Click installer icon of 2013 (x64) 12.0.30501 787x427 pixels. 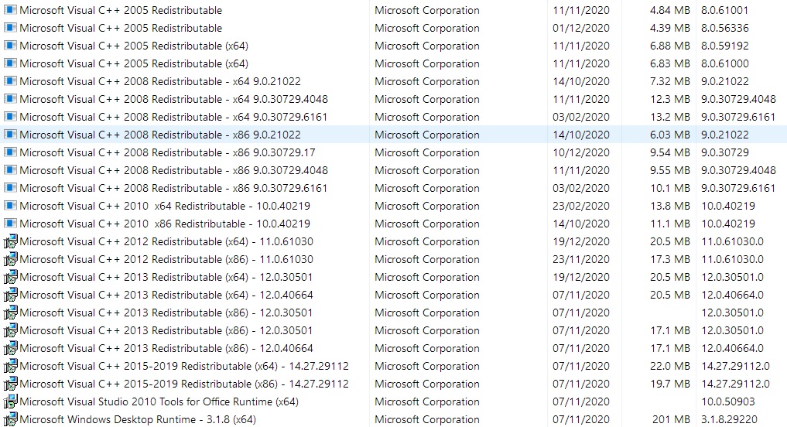click(x=10, y=277)
